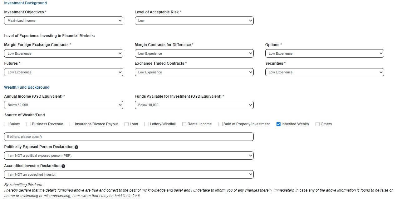Open the Options experience dropdown

point(325,53)
